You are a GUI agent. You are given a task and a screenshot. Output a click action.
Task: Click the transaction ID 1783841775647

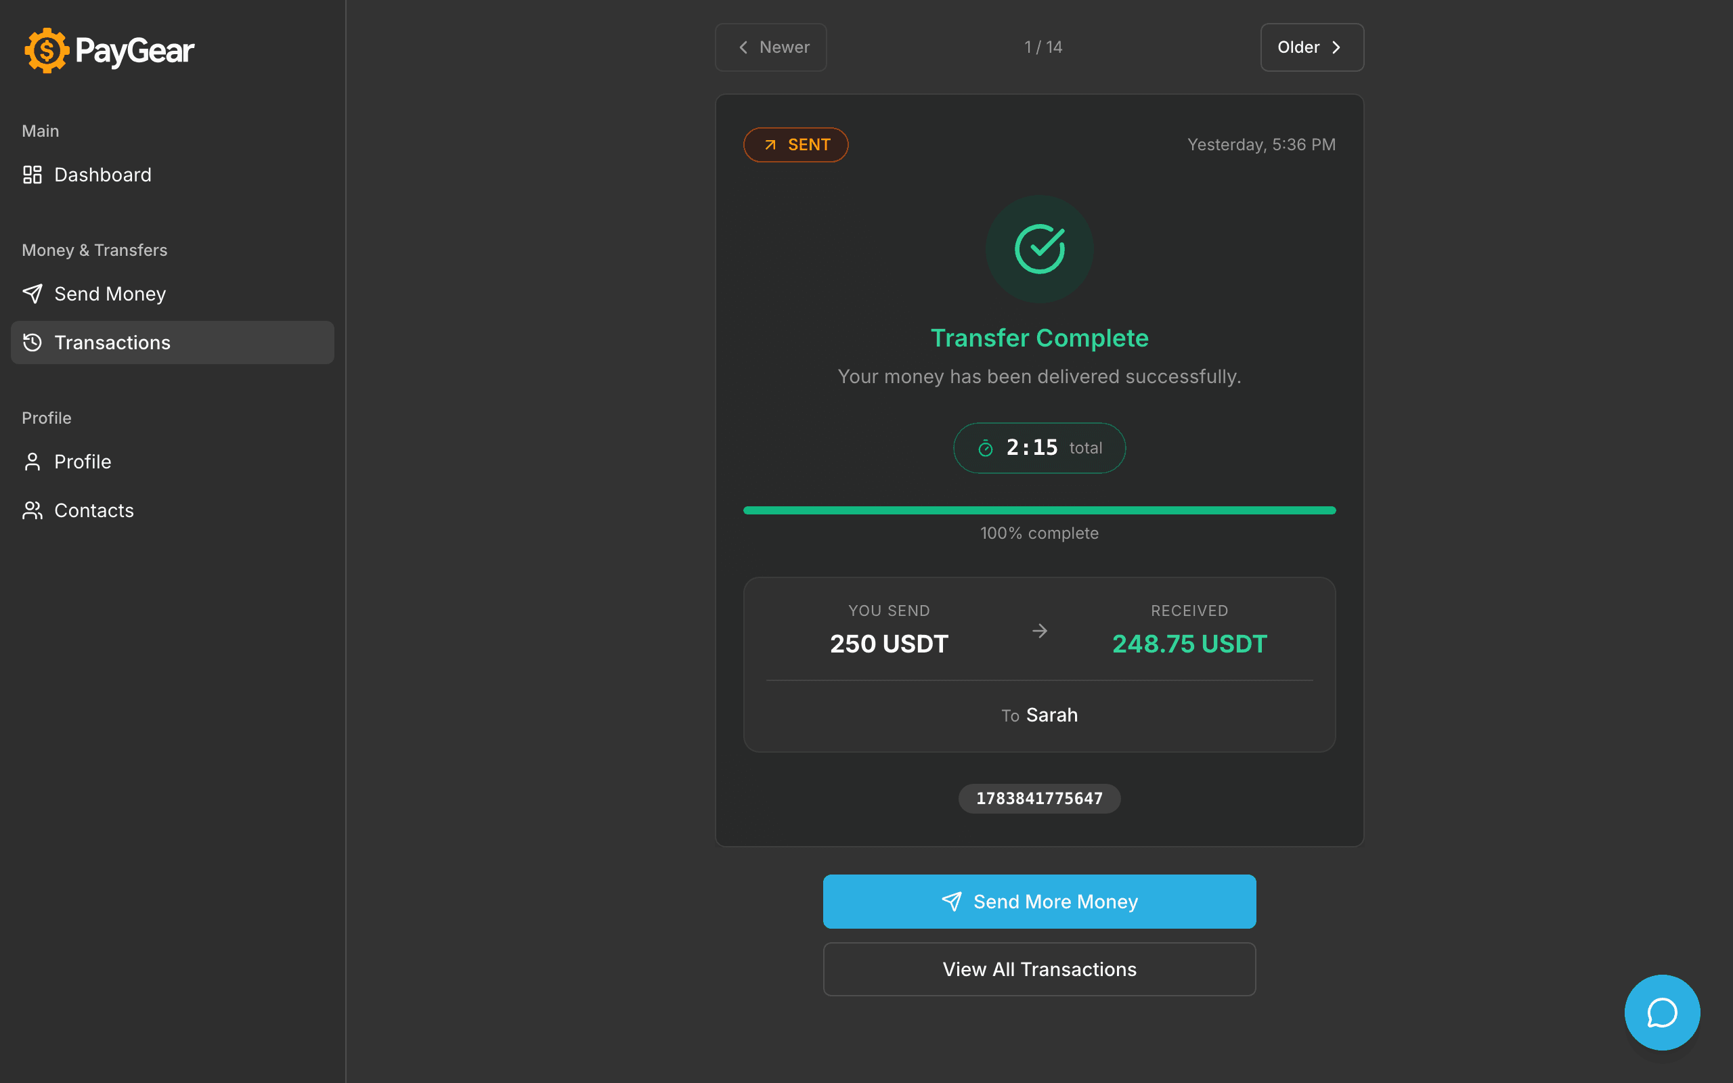tap(1040, 799)
